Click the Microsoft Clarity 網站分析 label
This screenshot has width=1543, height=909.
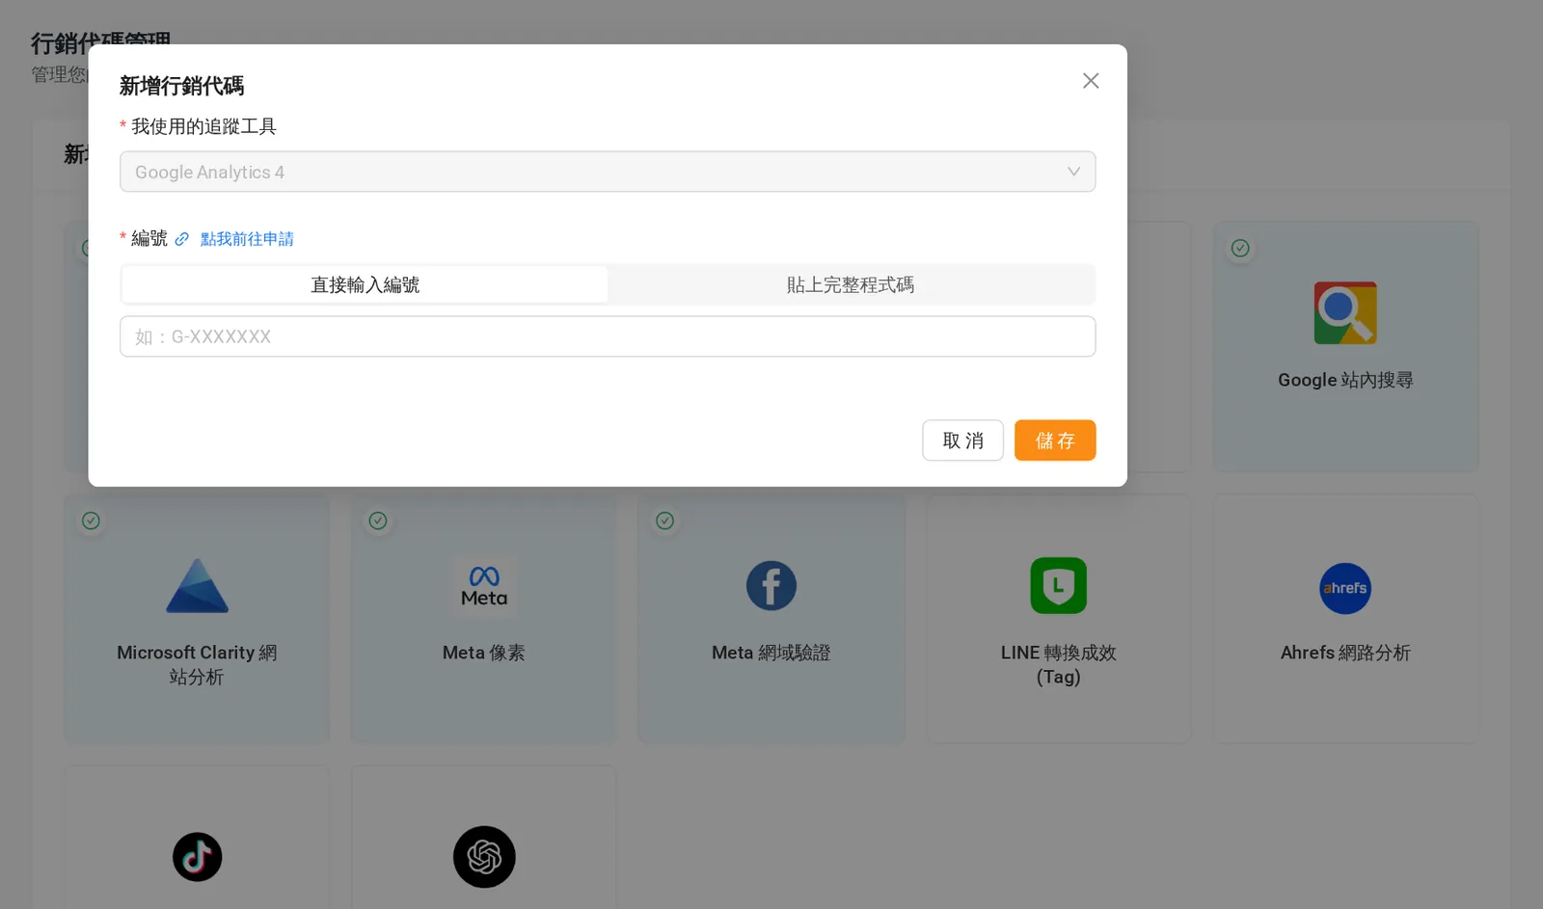coord(197,665)
